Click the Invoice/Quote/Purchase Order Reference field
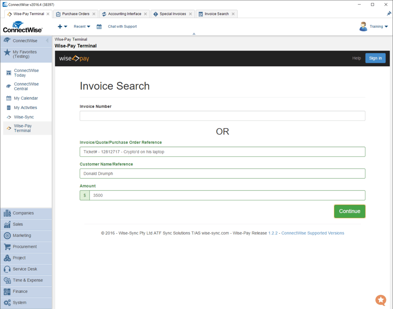This screenshot has height=309, width=393. click(222, 152)
